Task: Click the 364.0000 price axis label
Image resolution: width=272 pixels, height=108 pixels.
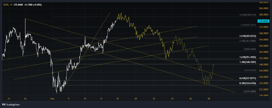Action: click(x=264, y=40)
